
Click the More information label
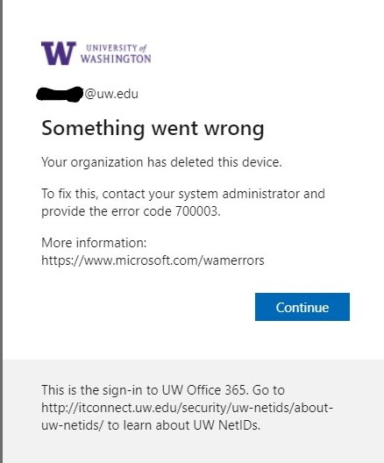(94, 243)
